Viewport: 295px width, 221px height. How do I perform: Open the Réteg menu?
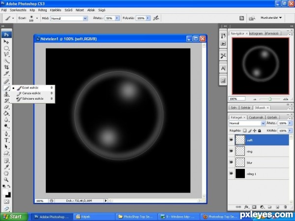tap(42, 10)
